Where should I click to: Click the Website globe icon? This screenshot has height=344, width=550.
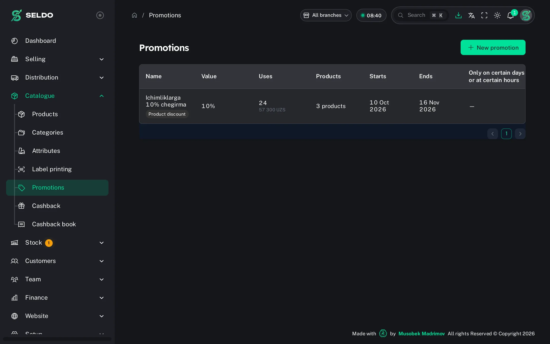point(15,316)
